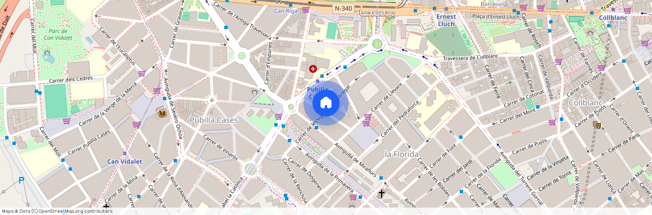Click the blue Collblanc station label

[613, 18]
